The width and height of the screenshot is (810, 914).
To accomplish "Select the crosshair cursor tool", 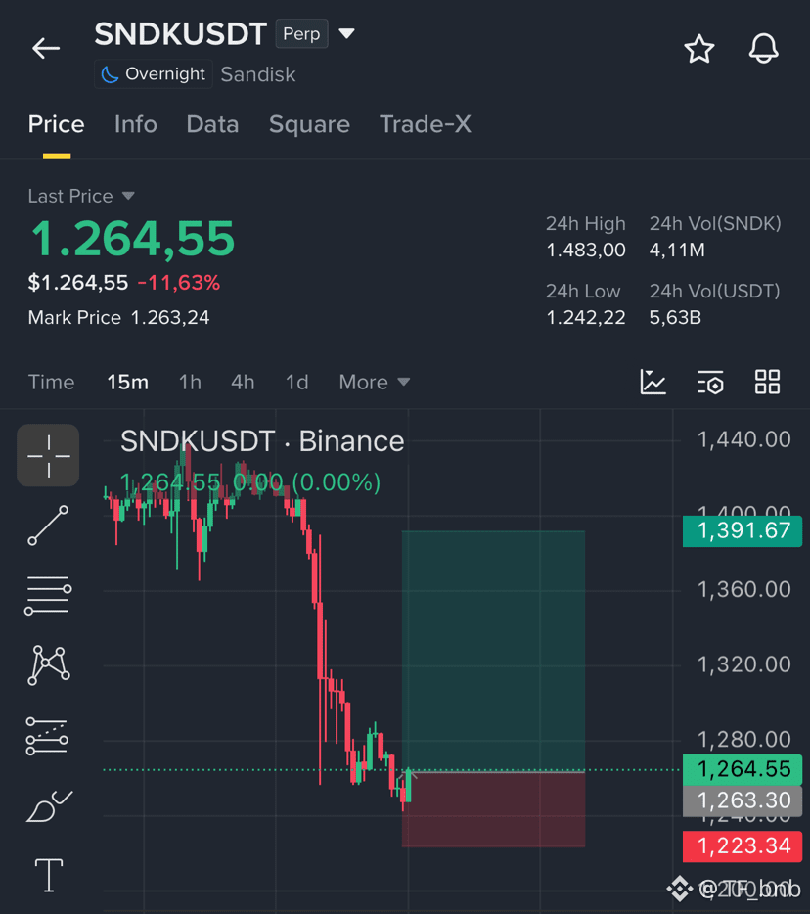I will 48,455.
